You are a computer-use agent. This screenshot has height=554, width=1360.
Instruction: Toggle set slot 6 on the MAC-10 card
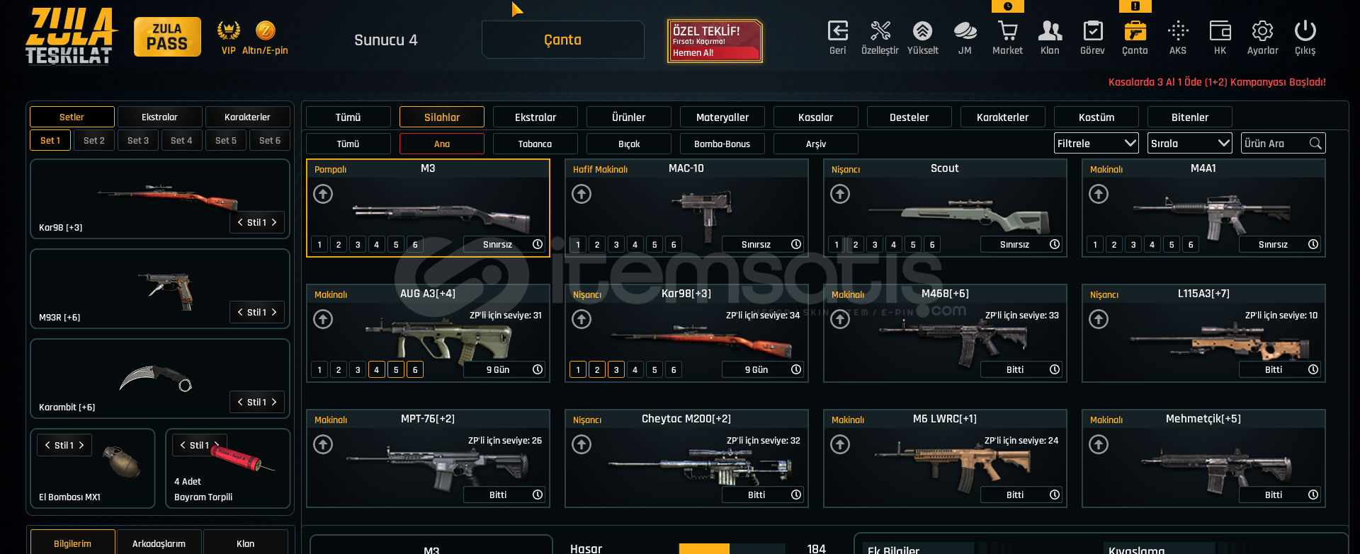(674, 245)
